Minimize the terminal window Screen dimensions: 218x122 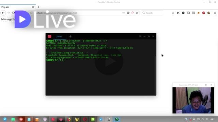click(x=144, y=36)
